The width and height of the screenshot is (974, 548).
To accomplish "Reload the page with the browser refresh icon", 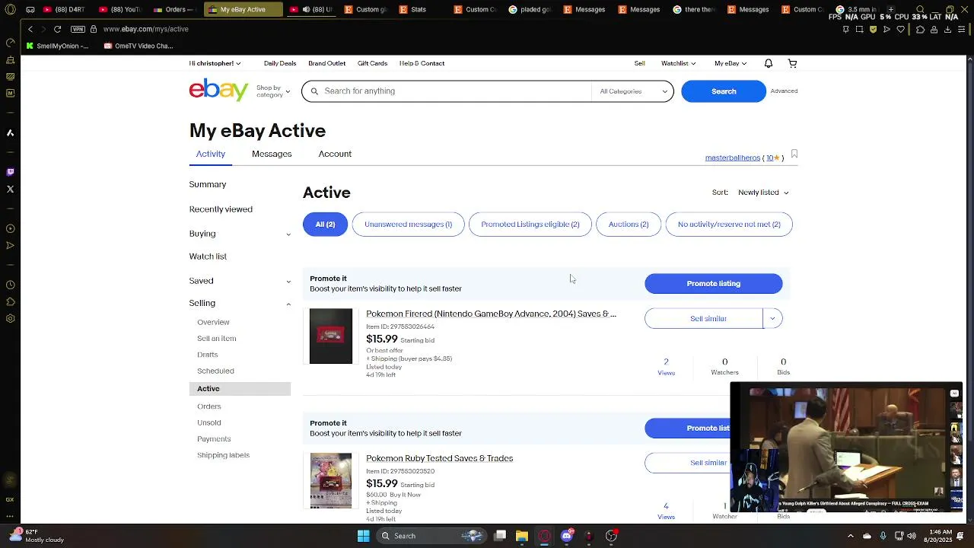I will pos(57,29).
